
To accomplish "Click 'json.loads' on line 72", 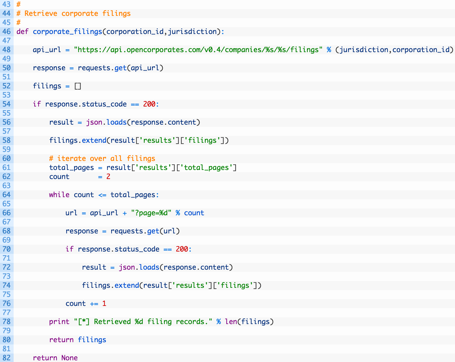I will click(x=139, y=267).
